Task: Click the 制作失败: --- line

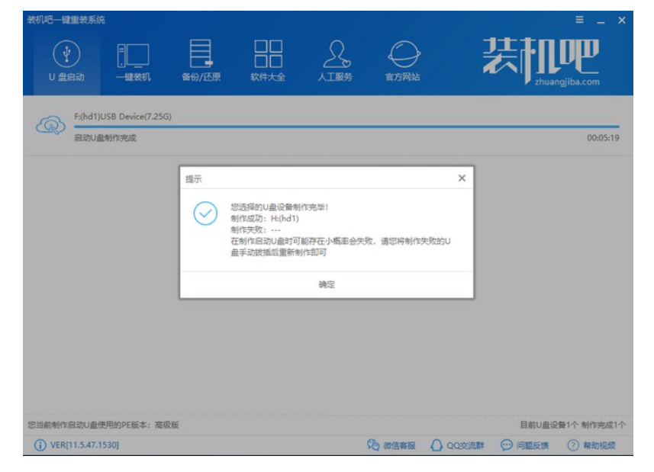Action: [x=256, y=230]
